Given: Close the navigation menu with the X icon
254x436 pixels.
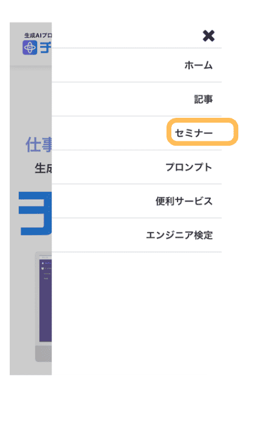Looking at the screenshot, I should pos(208,36).
